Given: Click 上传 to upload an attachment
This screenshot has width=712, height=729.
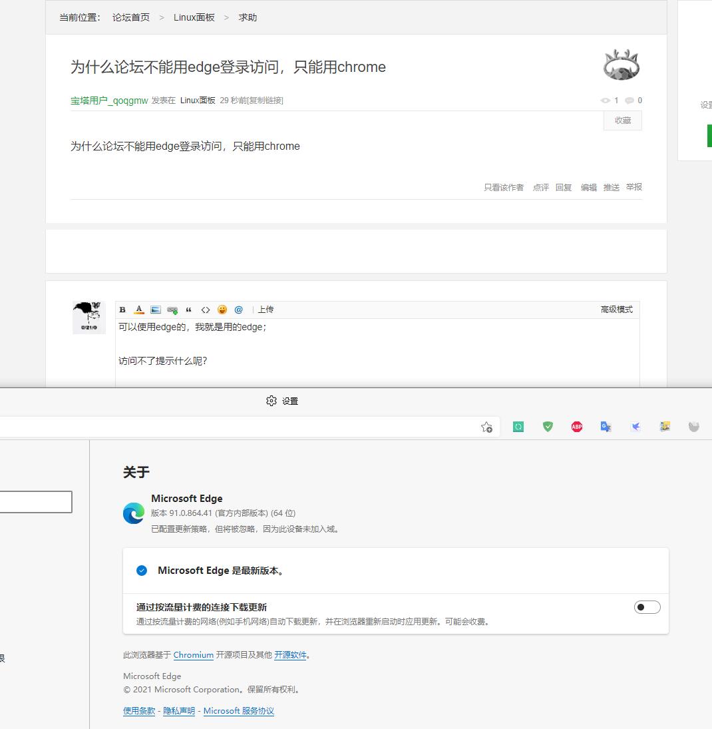Looking at the screenshot, I should point(266,310).
